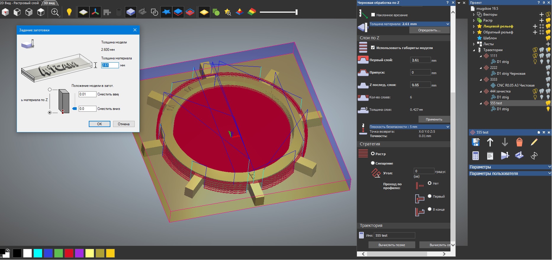Screen dimensions: 552x260
Task: Expand the Векторы tree node
Action: pyautogui.click(x=474, y=14)
